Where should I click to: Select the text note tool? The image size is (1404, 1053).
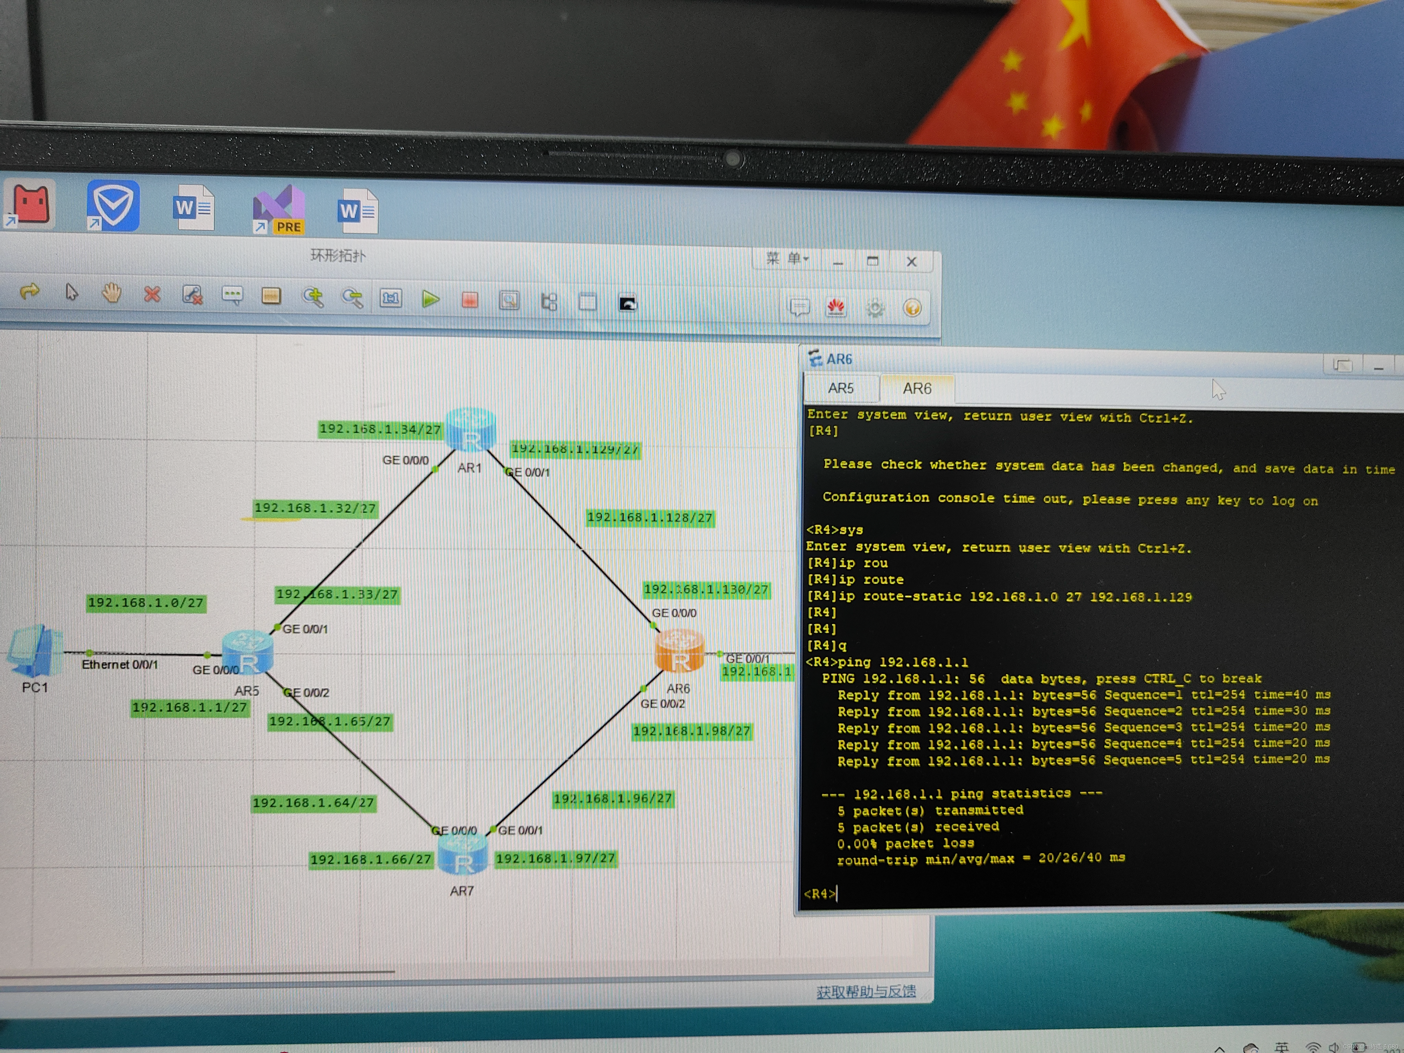coord(232,296)
